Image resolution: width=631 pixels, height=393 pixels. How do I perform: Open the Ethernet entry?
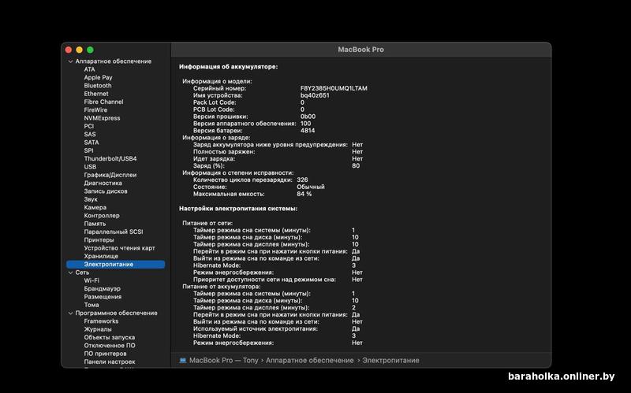[x=96, y=94]
